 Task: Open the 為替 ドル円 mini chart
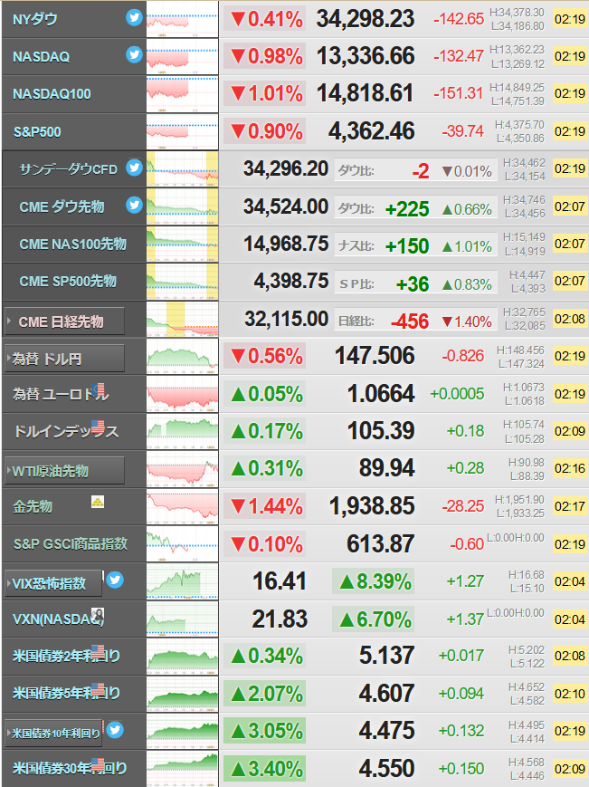coord(183,356)
